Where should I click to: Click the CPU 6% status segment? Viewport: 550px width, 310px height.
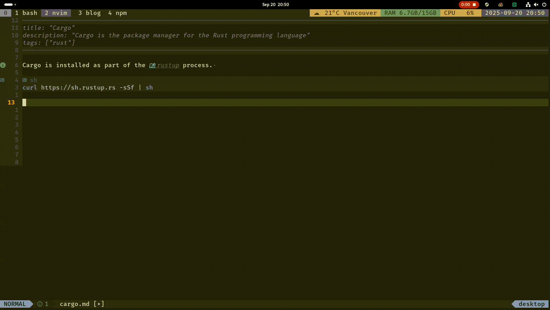(461, 13)
